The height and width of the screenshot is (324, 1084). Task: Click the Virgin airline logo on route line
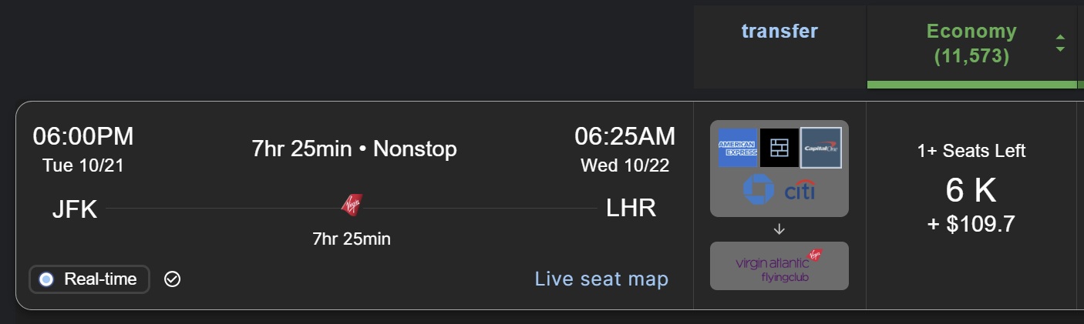(352, 205)
